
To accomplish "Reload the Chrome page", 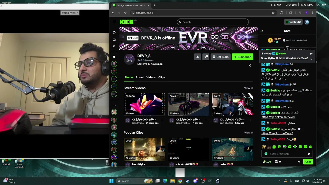I will point(125,13).
